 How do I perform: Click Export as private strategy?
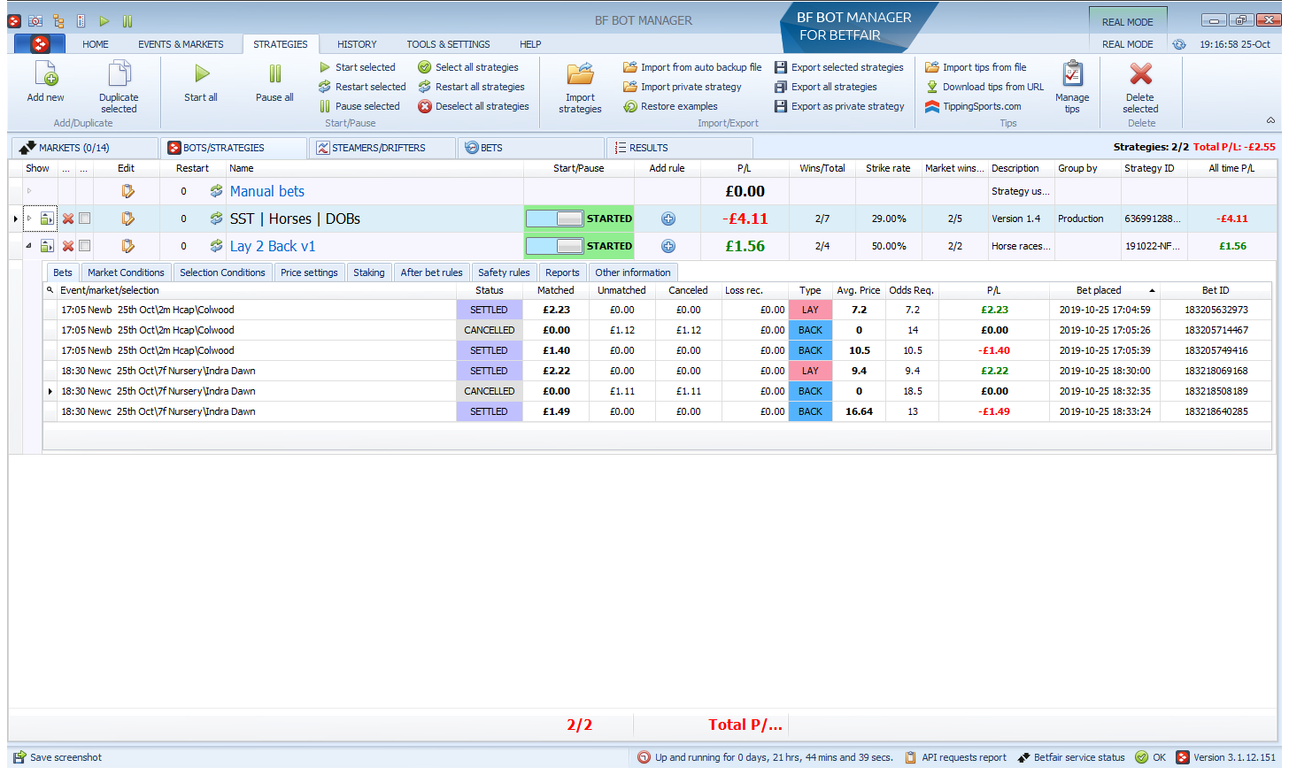[839, 106]
